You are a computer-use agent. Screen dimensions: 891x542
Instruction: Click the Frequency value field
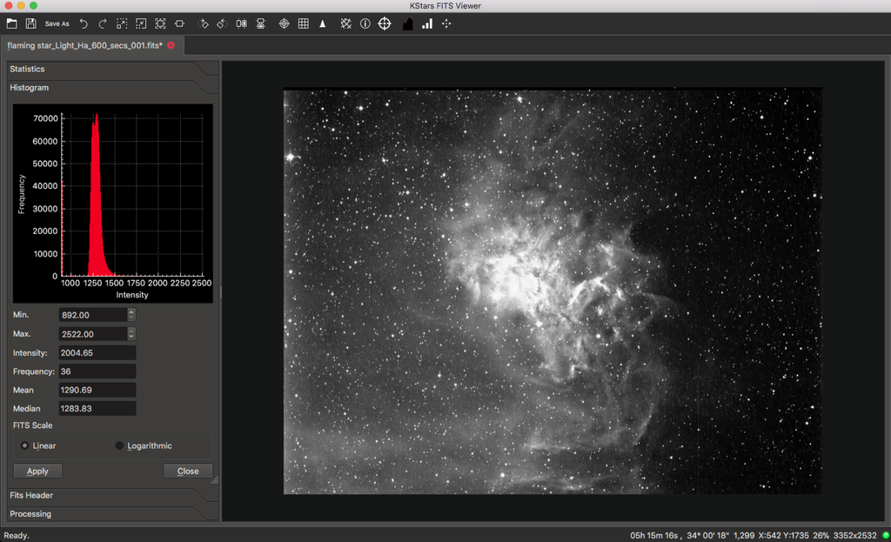pyautogui.click(x=97, y=371)
